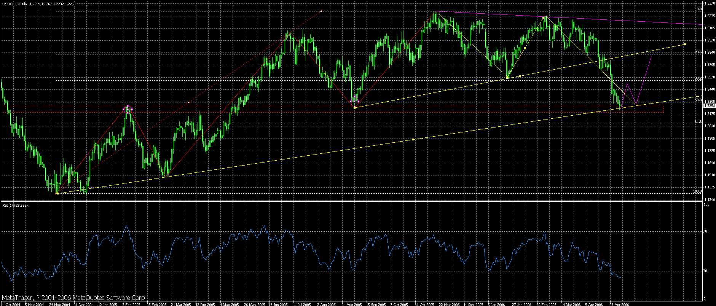The image size is (716, 306).
Task: Select the Fibonacci 50.0 level label
Action: [698, 100]
